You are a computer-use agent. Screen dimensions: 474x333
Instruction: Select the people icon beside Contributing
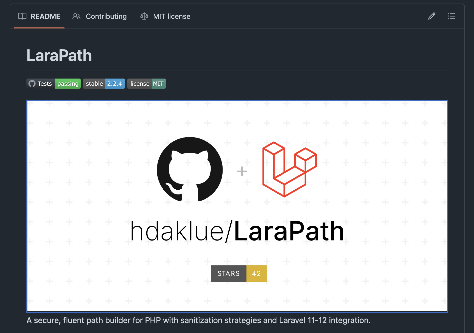click(x=76, y=16)
